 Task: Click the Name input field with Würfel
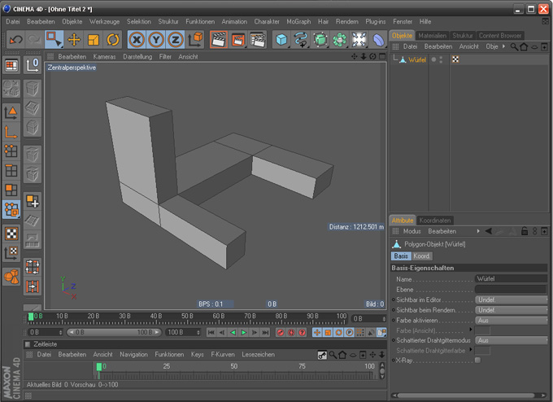[x=511, y=279]
